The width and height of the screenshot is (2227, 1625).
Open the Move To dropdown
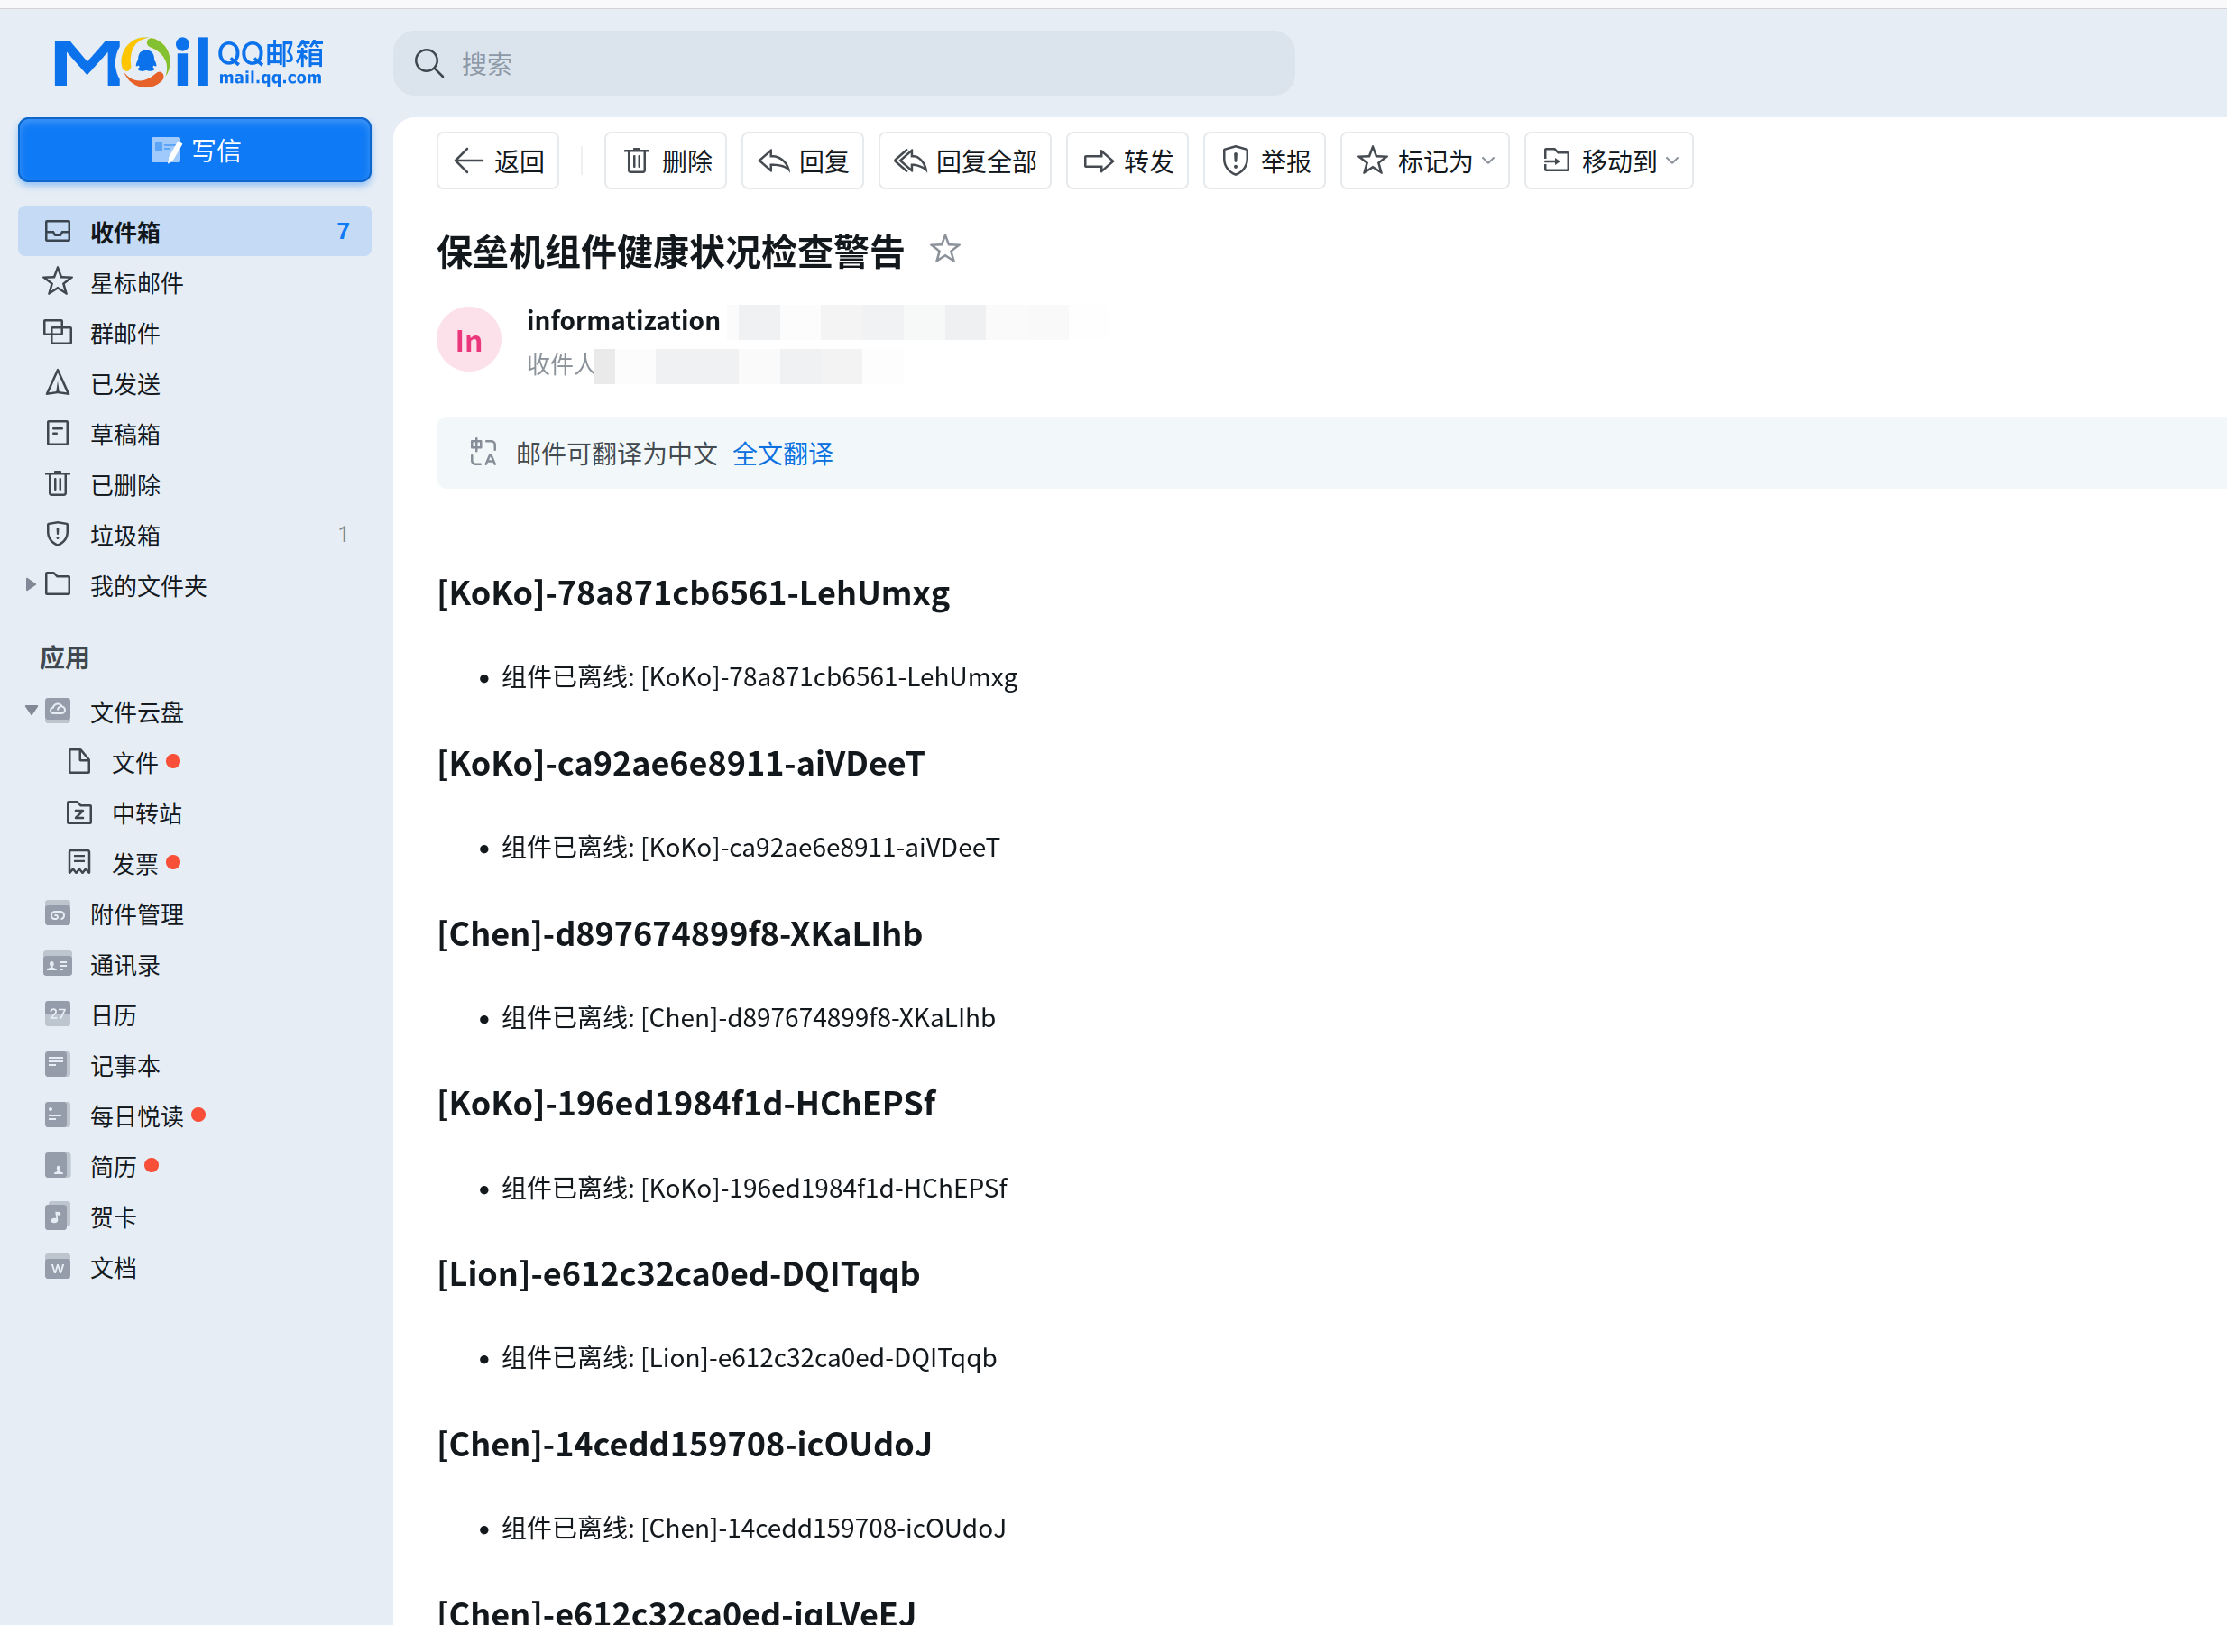[1608, 161]
